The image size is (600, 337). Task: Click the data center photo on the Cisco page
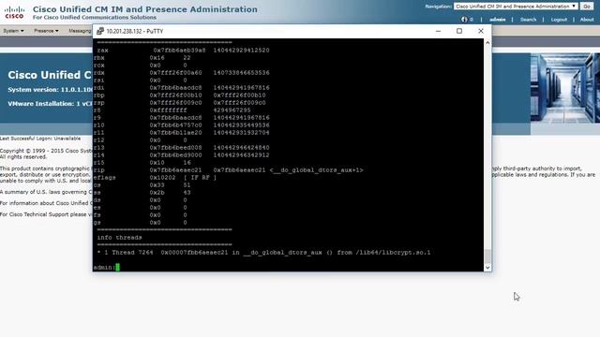point(565,88)
